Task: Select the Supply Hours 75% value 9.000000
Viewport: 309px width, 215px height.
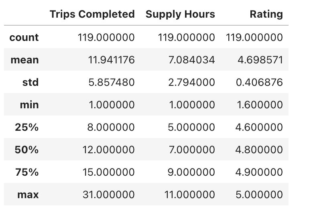Action: (x=191, y=172)
